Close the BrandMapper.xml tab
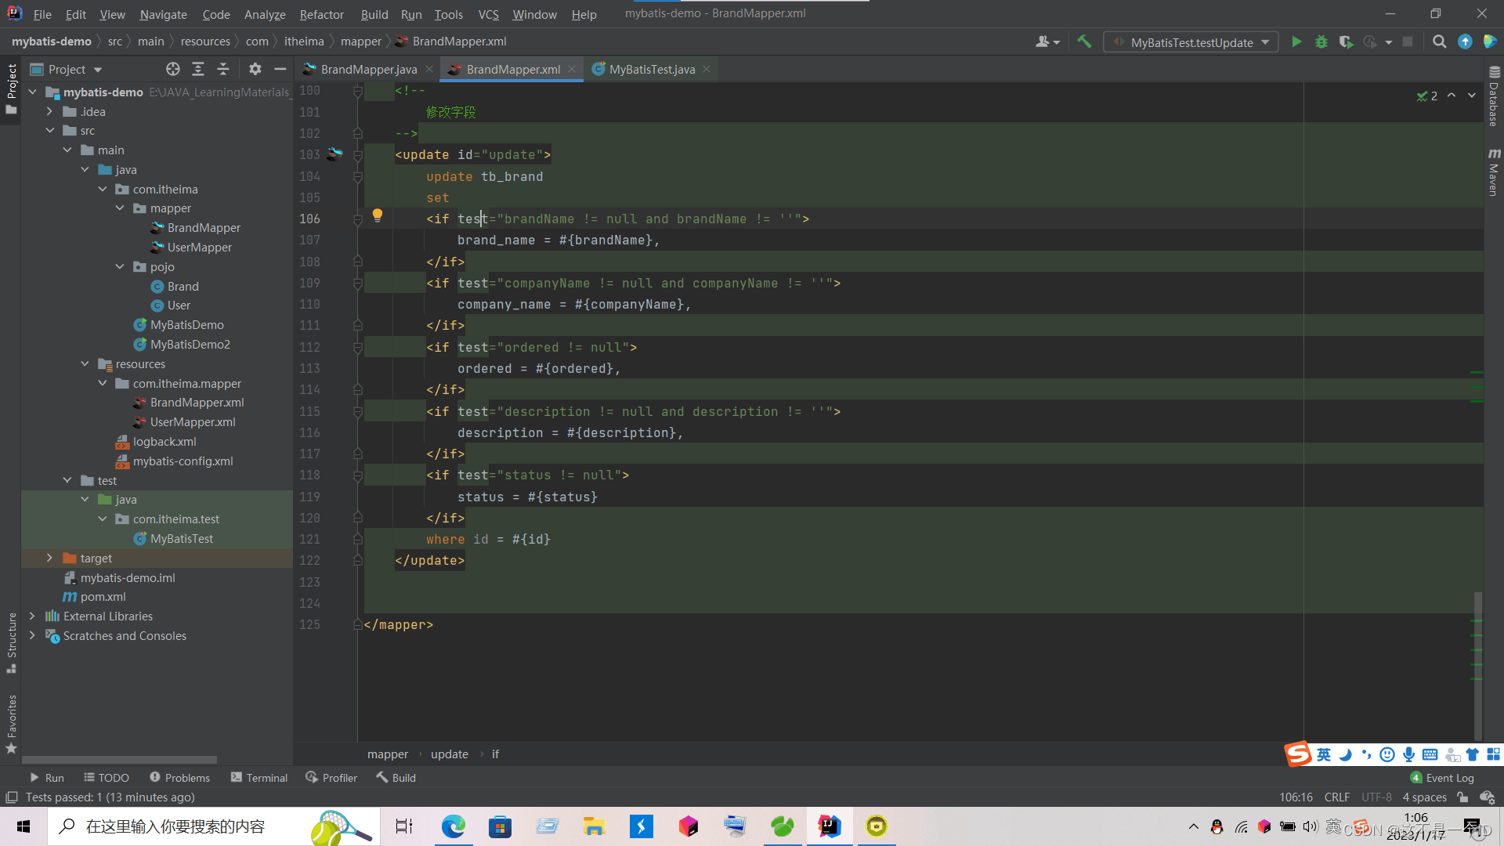The height and width of the screenshot is (846, 1504). (x=572, y=69)
